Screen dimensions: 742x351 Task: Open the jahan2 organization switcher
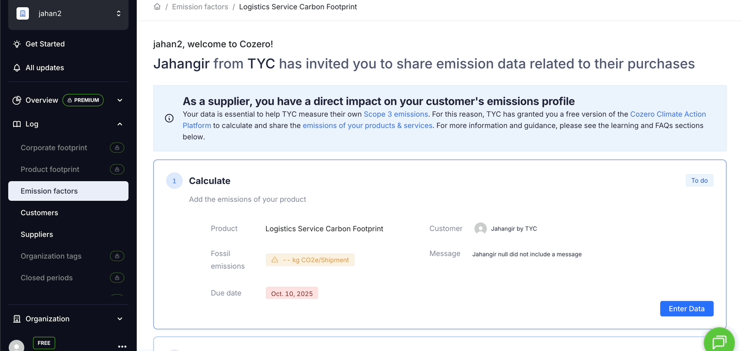point(68,14)
